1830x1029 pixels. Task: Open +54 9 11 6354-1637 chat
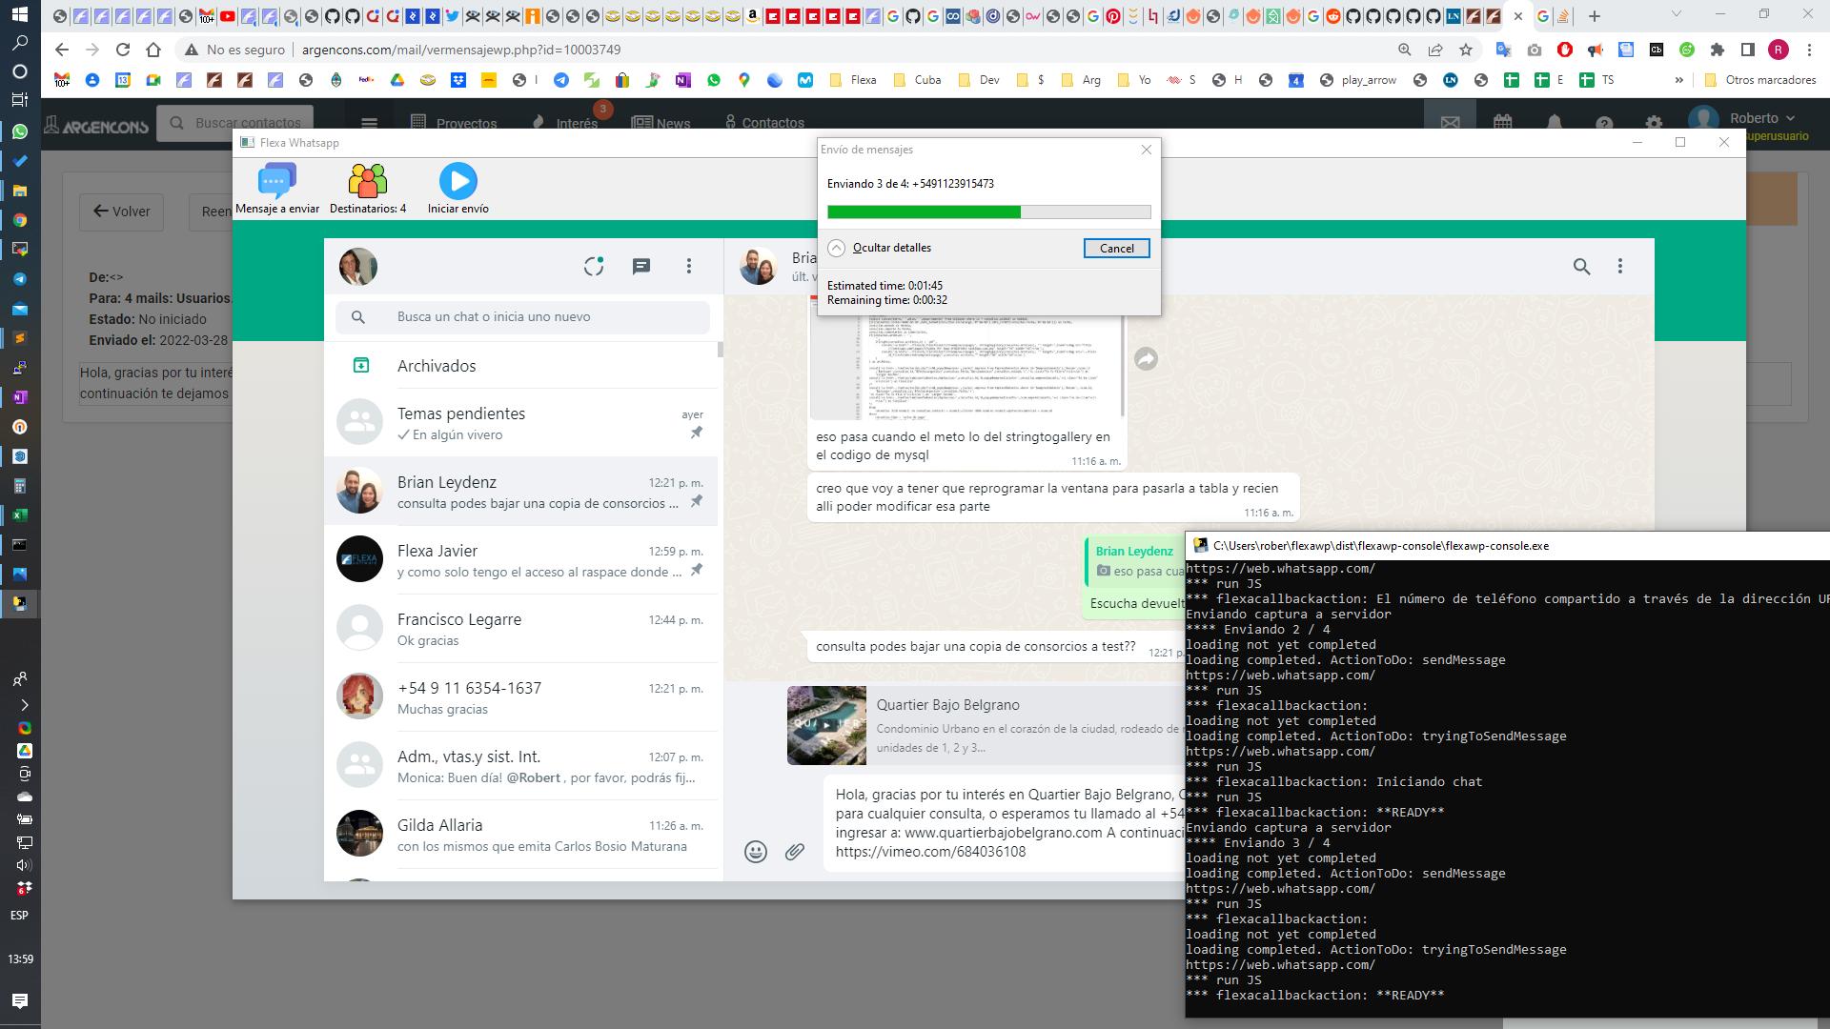(x=522, y=697)
